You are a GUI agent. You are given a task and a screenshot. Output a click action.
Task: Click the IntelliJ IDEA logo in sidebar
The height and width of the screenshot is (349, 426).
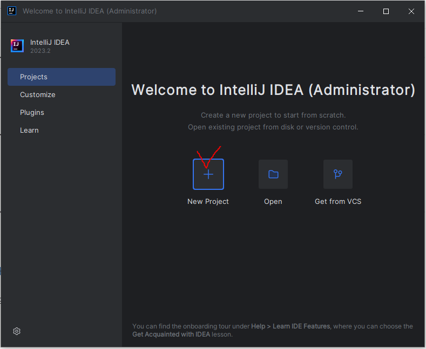[17, 46]
